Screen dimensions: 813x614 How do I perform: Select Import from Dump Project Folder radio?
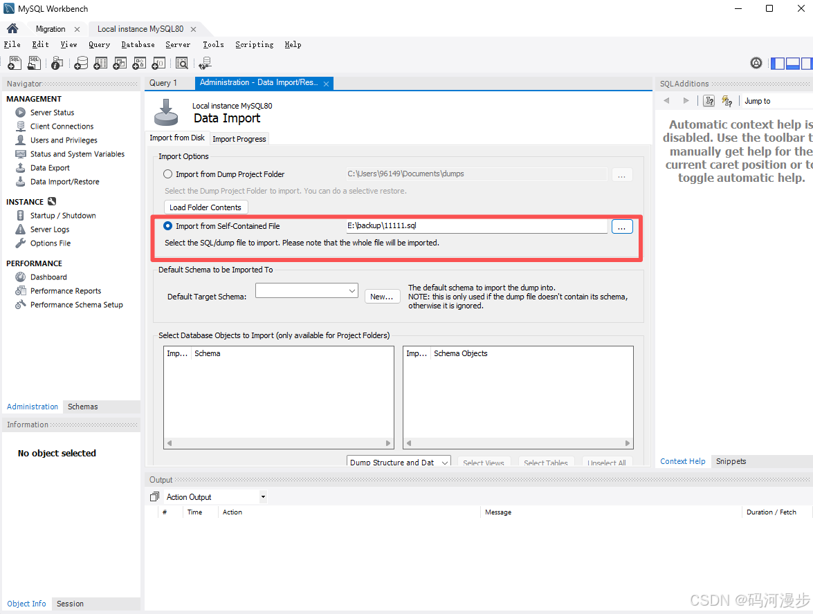[x=168, y=174]
